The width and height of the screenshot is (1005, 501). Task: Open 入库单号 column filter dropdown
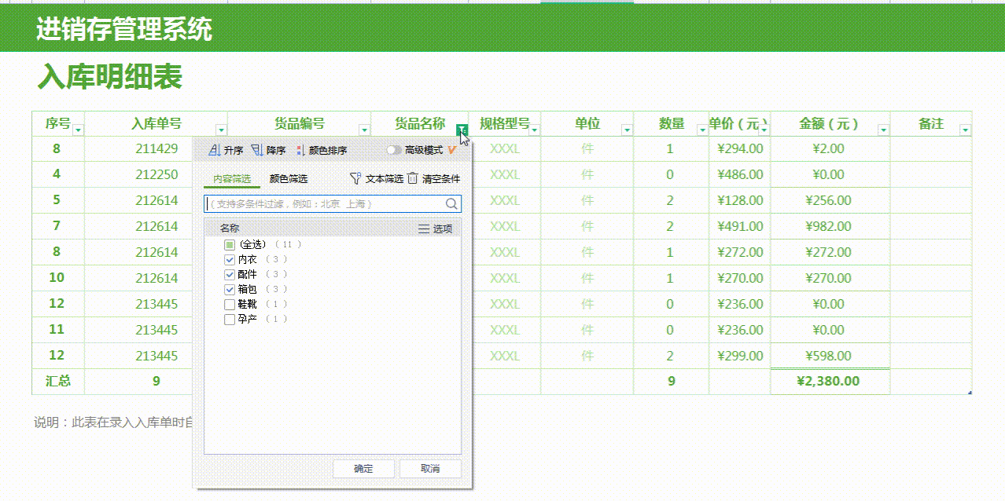coord(221,130)
